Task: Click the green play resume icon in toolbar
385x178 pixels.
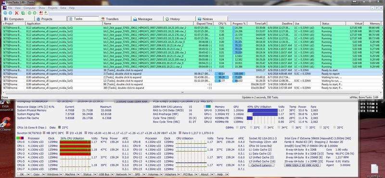Action: coord(35,13)
